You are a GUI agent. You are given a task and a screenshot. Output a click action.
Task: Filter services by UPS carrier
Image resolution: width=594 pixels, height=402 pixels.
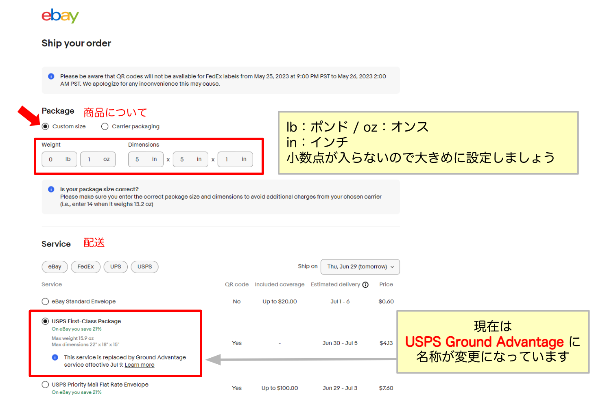116,267
